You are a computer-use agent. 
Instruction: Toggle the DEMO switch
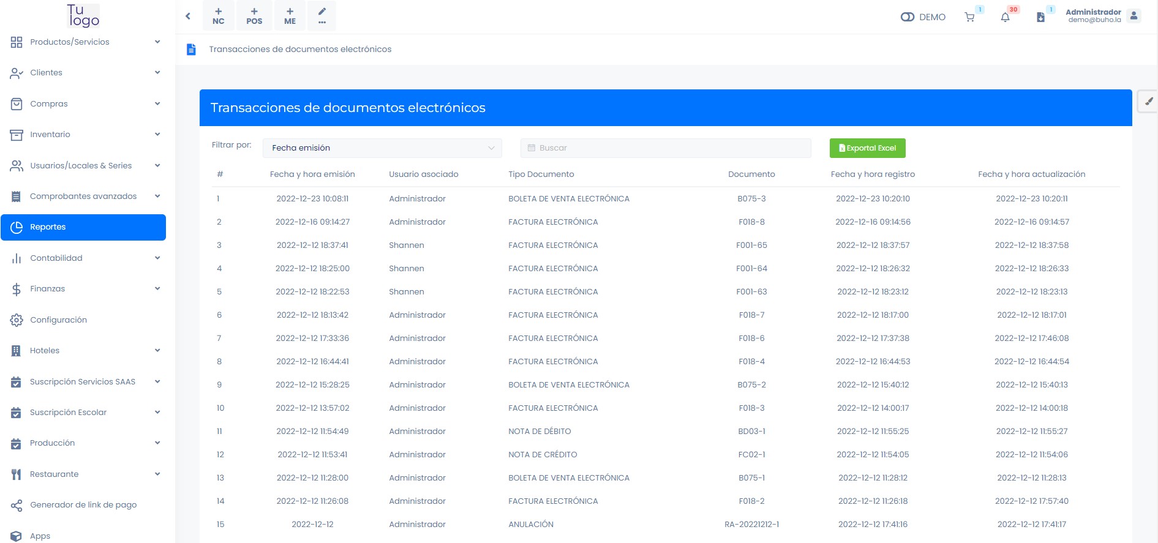point(908,17)
